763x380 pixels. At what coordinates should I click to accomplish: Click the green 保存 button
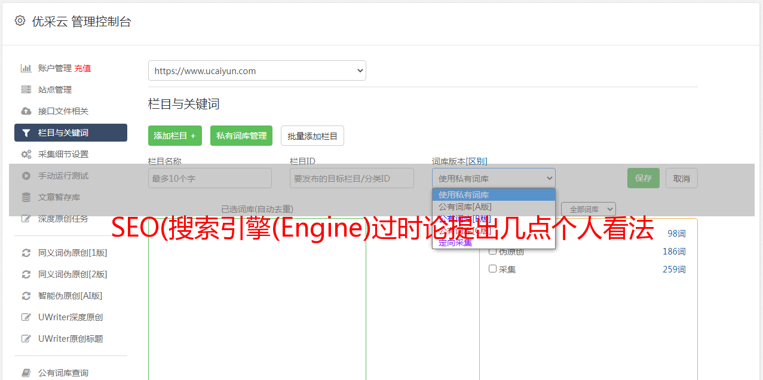pos(644,178)
